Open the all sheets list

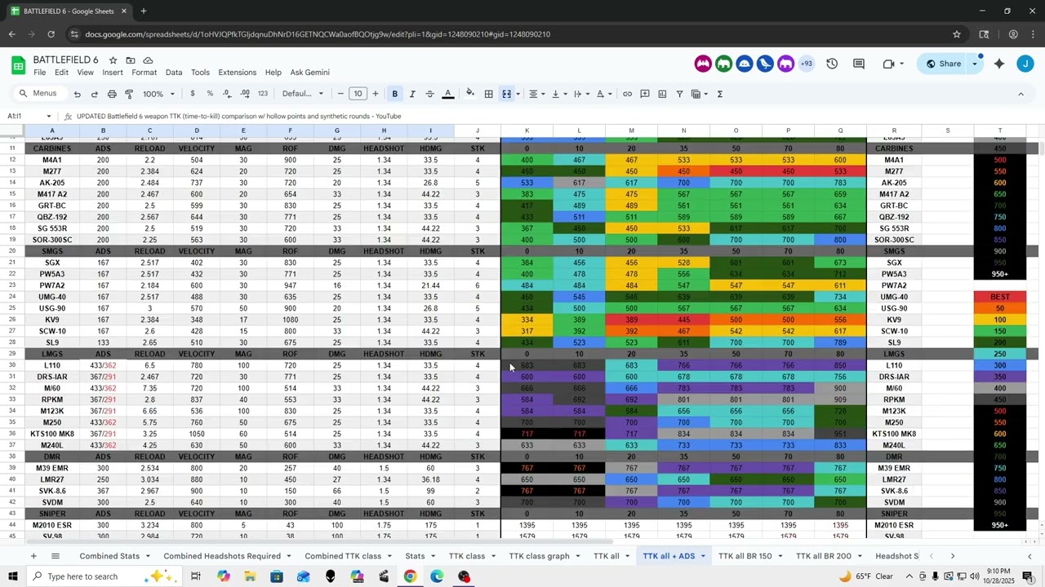click(x=56, y=556)
